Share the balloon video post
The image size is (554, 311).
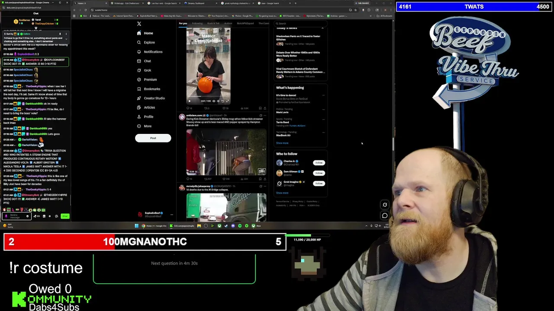click(x=264, y=108)
